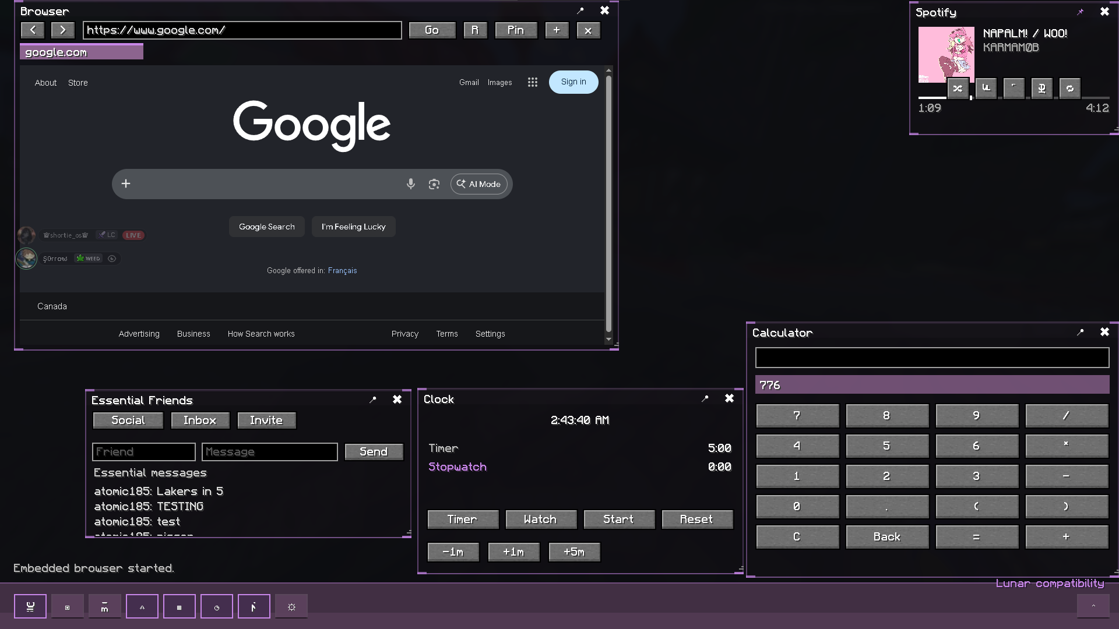Skip to the next Spotify track
This screenshot has height=629, width=1119.
1041,88
